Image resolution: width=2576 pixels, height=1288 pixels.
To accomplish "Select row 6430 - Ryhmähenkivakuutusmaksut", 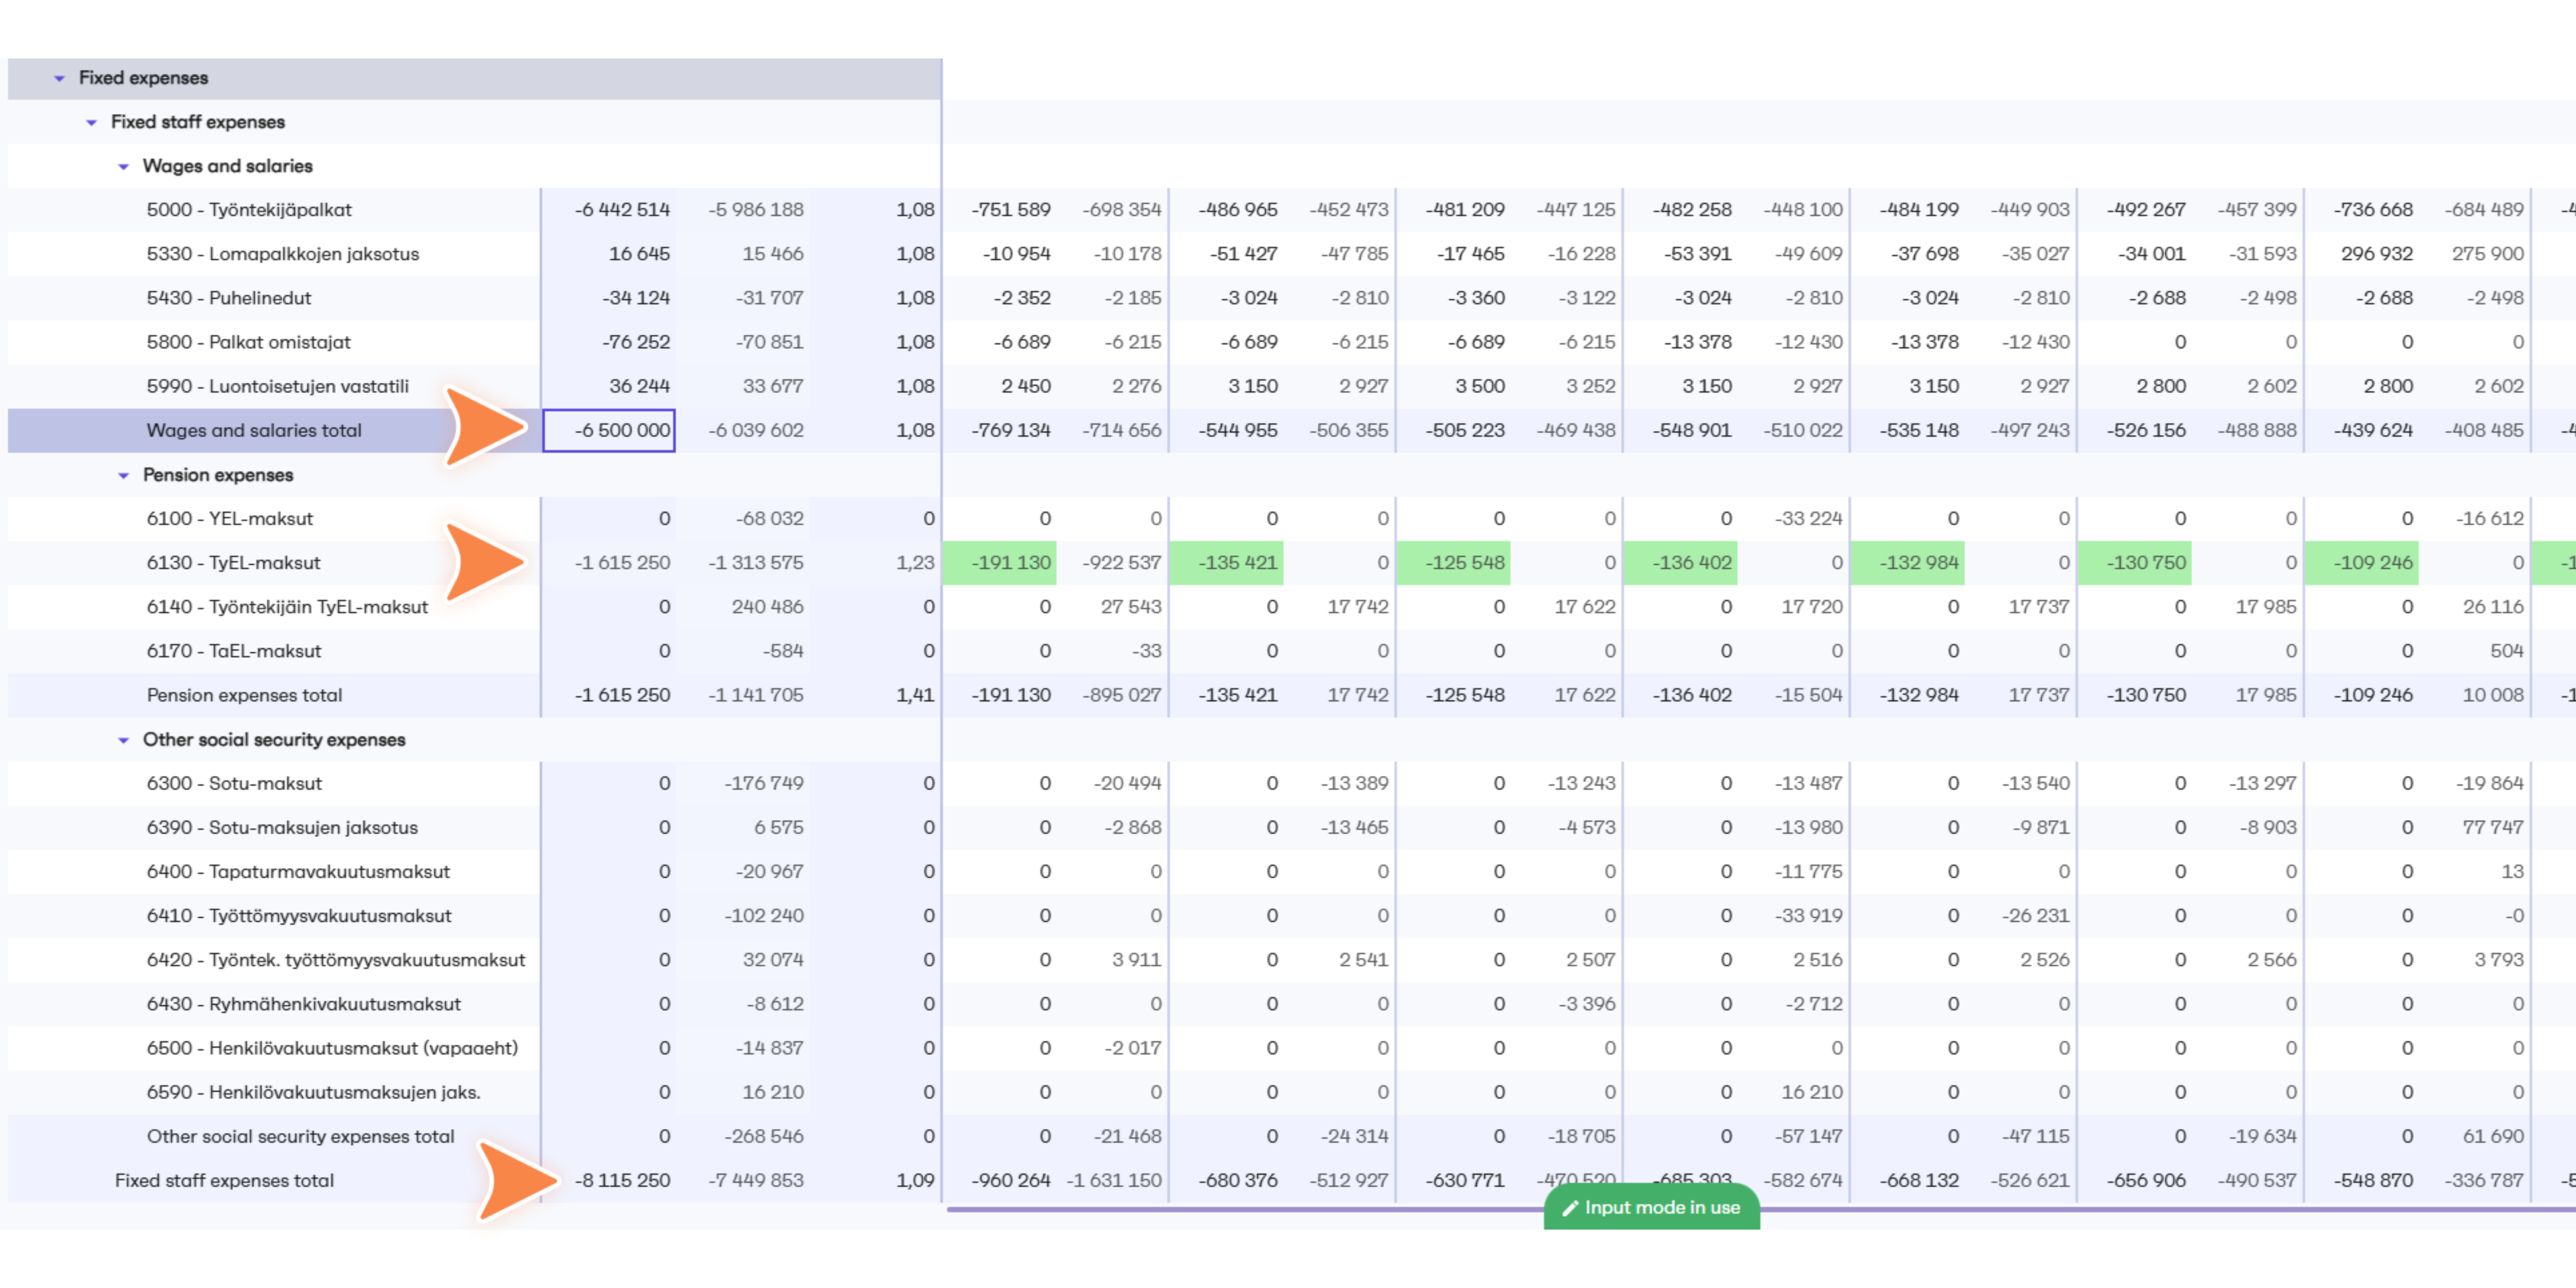I will tap(304, 1004).
